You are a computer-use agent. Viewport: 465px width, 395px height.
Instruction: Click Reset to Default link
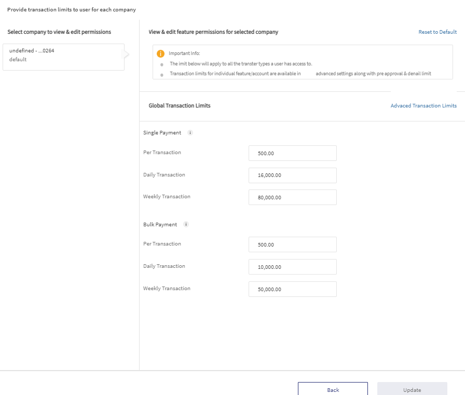point(437,32)
